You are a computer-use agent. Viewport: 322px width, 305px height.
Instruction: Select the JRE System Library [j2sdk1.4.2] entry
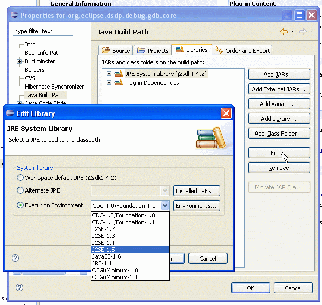(x=166, y=74)
